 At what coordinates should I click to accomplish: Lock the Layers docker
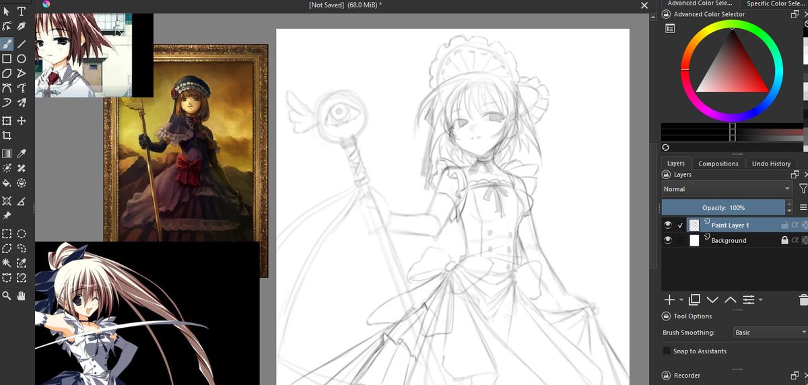(666, 174)
